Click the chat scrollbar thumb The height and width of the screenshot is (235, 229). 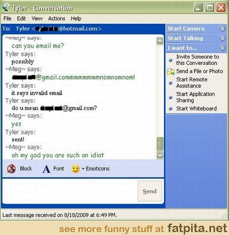coord(160,144)
